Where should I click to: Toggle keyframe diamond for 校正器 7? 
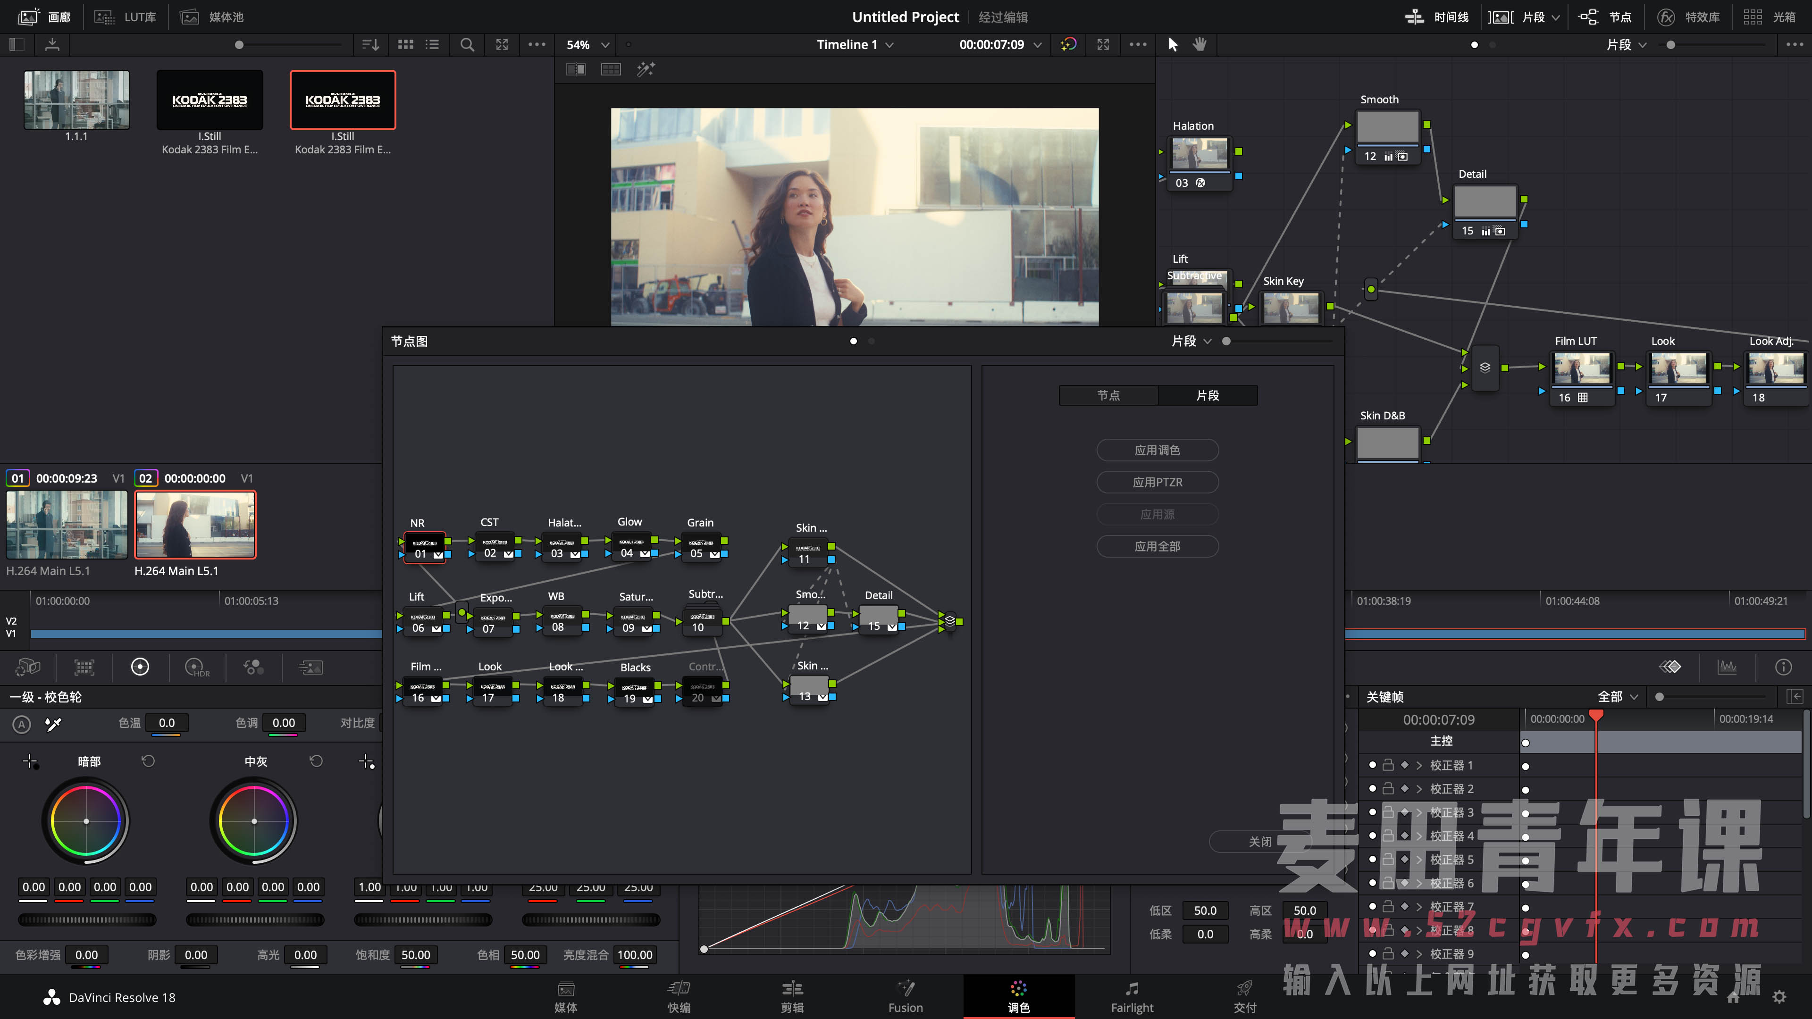(1405, 906)
